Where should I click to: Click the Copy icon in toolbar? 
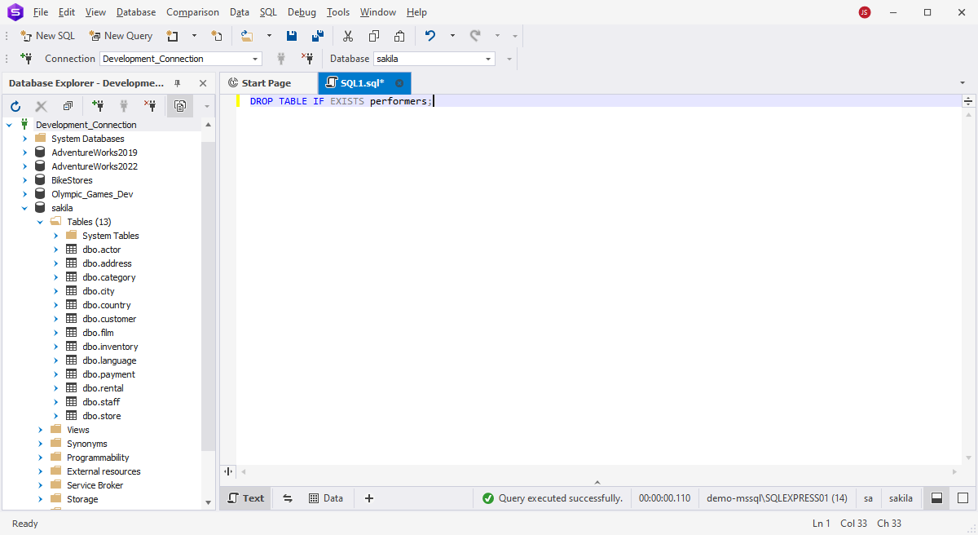click(x=374, y=36)
